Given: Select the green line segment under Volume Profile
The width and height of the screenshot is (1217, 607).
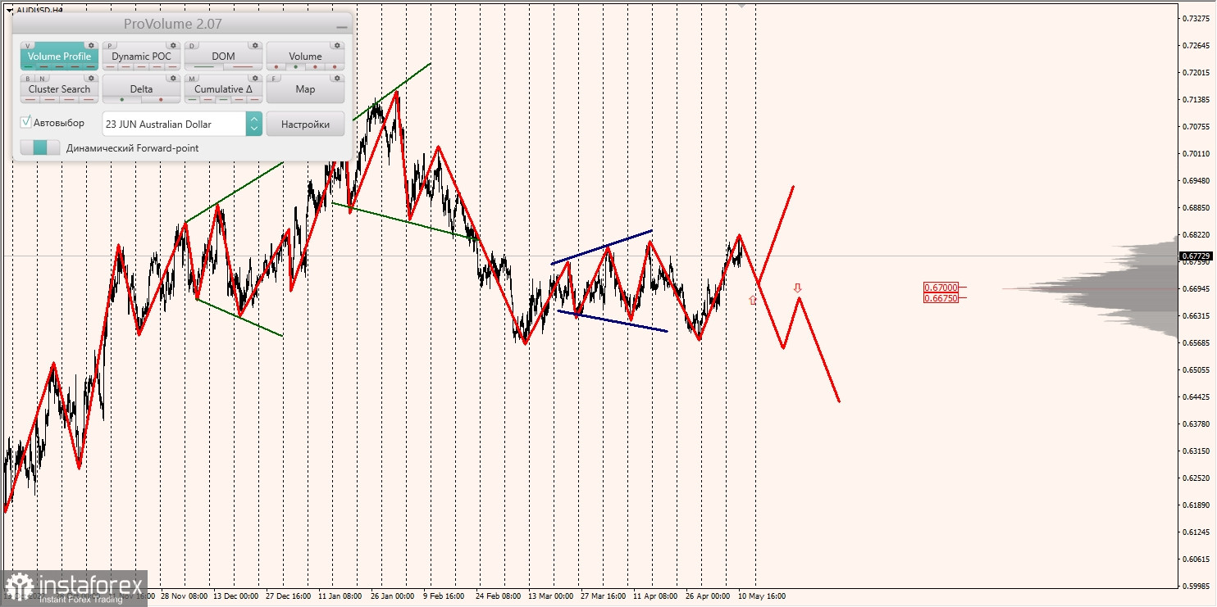Looking at the screenshot, I should 28,66.
